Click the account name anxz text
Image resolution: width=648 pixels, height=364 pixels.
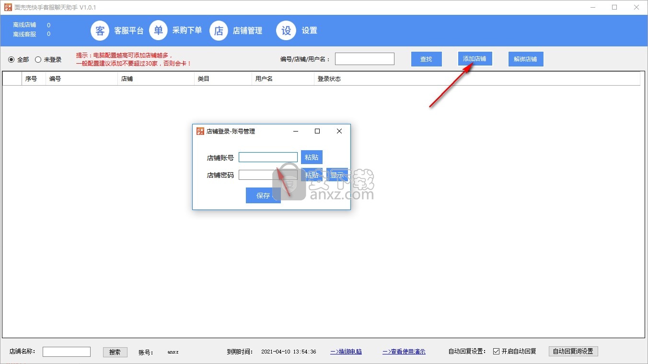click(173, 352)
